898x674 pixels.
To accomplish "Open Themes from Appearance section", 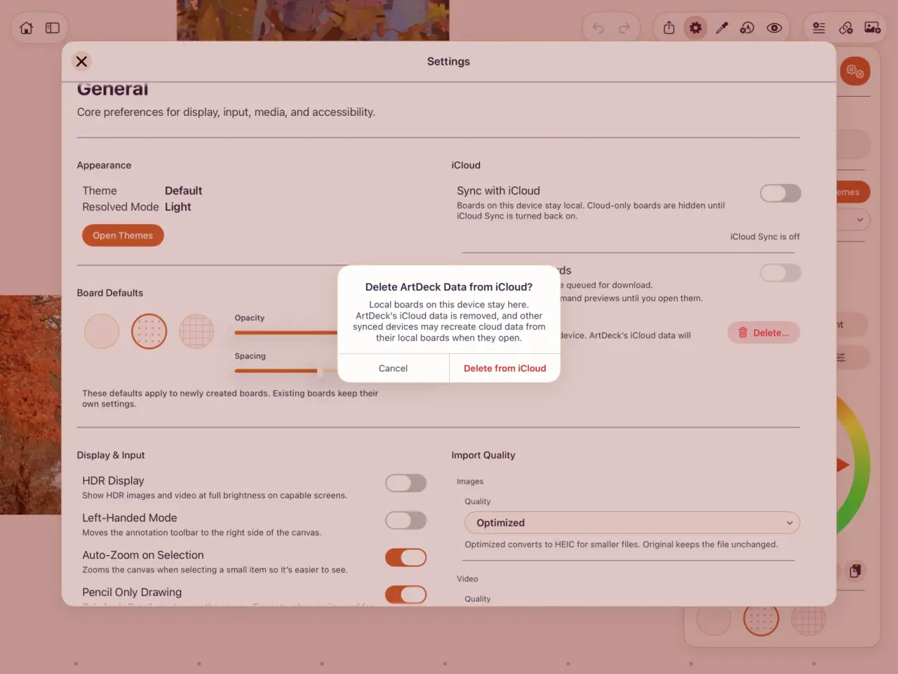I will click(123, 236).
